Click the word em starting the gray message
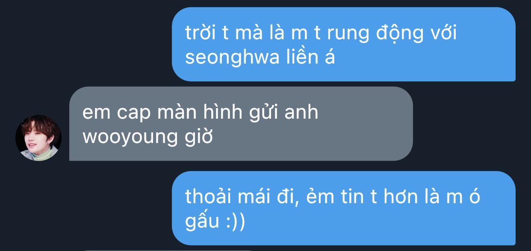This screenshot has height=251, width=531. click(92, 113)
